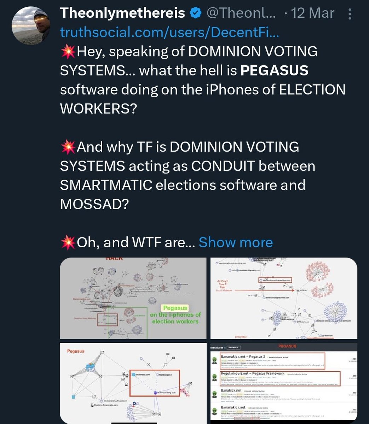This screenshot has height=424, width=369.
Task: Open the 'Air Drop Peer 2 Peer' network image
Action: pos(284,299)
